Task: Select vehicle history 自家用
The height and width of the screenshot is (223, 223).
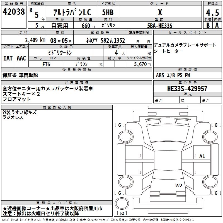Action: pyautogui.click(x=60, y=26)
